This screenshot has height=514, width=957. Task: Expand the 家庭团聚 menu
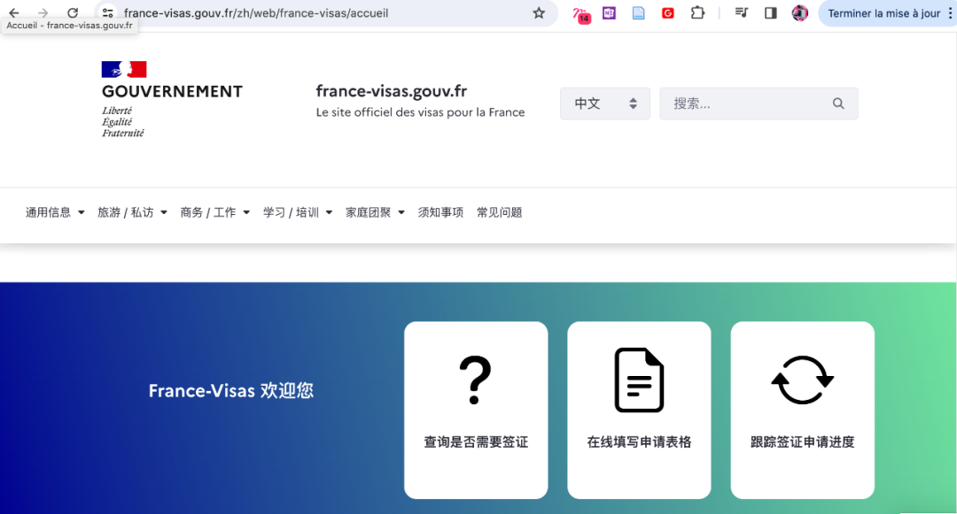376,212
